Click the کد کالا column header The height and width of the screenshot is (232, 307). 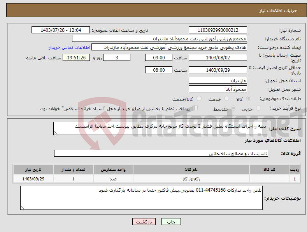pos(269,170)
